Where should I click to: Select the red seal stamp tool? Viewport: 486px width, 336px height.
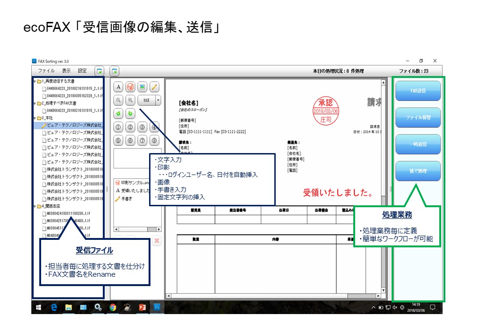coord(130,87)
